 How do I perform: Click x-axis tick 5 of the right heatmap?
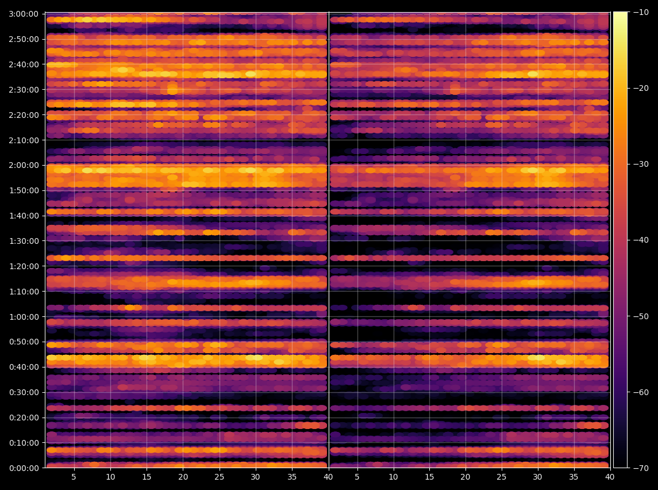click(x=357, y=477)
